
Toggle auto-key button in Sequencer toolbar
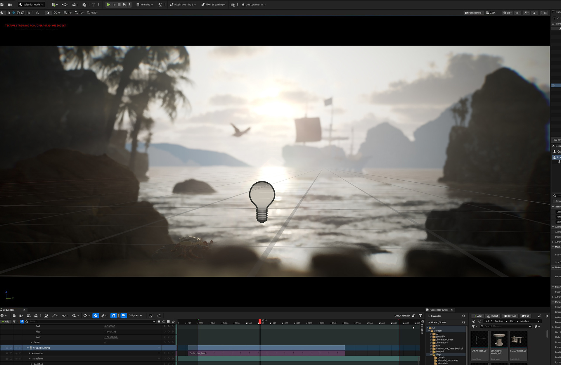click(x=96, y=316)
